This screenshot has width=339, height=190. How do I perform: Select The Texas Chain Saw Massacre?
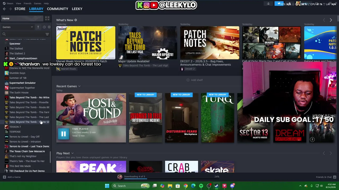[x=27, y=151]
